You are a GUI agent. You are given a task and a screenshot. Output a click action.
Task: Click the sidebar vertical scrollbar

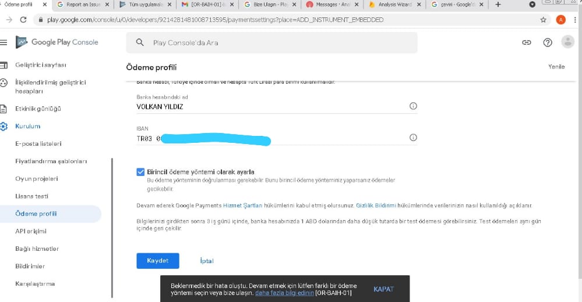pos(112,228)
